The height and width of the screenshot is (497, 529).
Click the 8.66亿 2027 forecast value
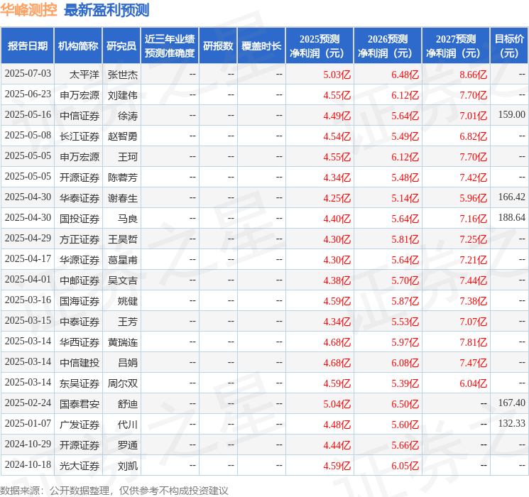click(474, 75)
